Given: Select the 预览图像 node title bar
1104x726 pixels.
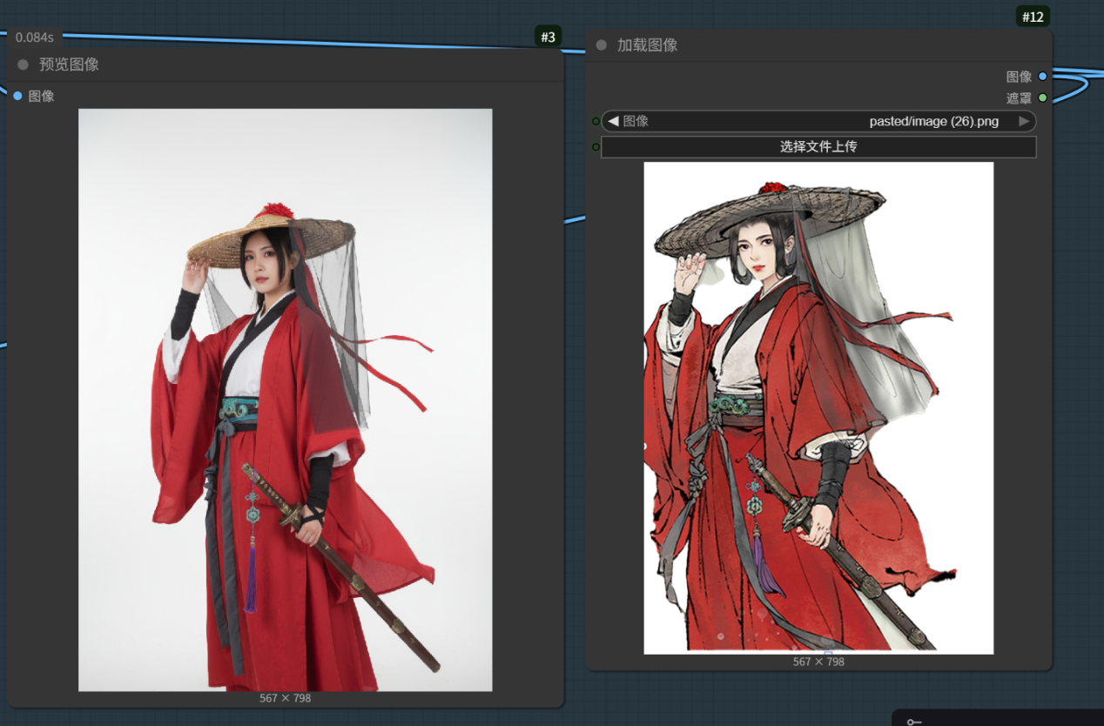Looking at the screenshot, I should [261, 64].
